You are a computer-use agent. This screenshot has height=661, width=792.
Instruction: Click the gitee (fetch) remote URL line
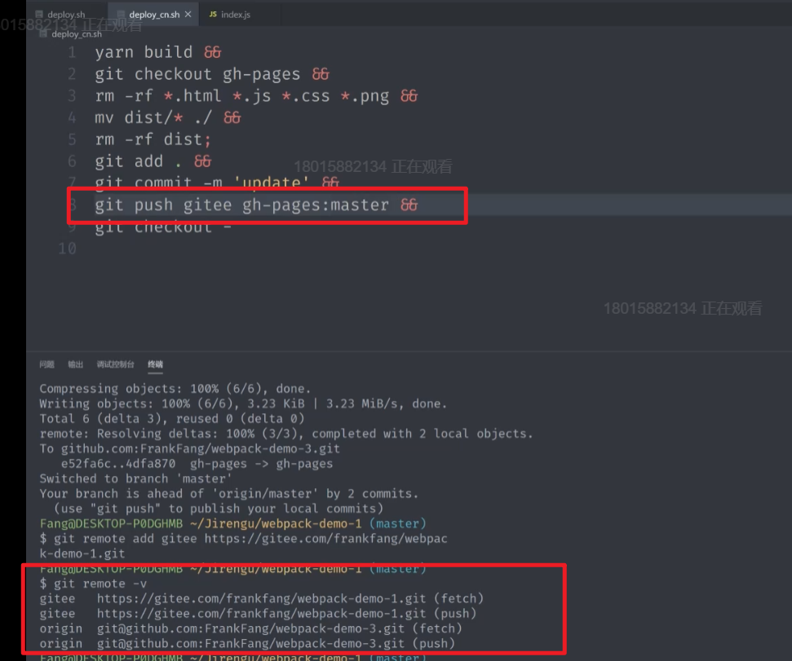pos(262,598)
